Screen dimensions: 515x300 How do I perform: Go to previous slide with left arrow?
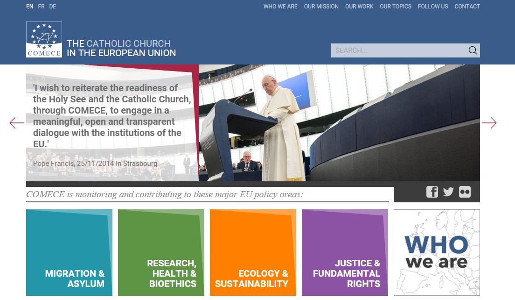click(17, 123)
